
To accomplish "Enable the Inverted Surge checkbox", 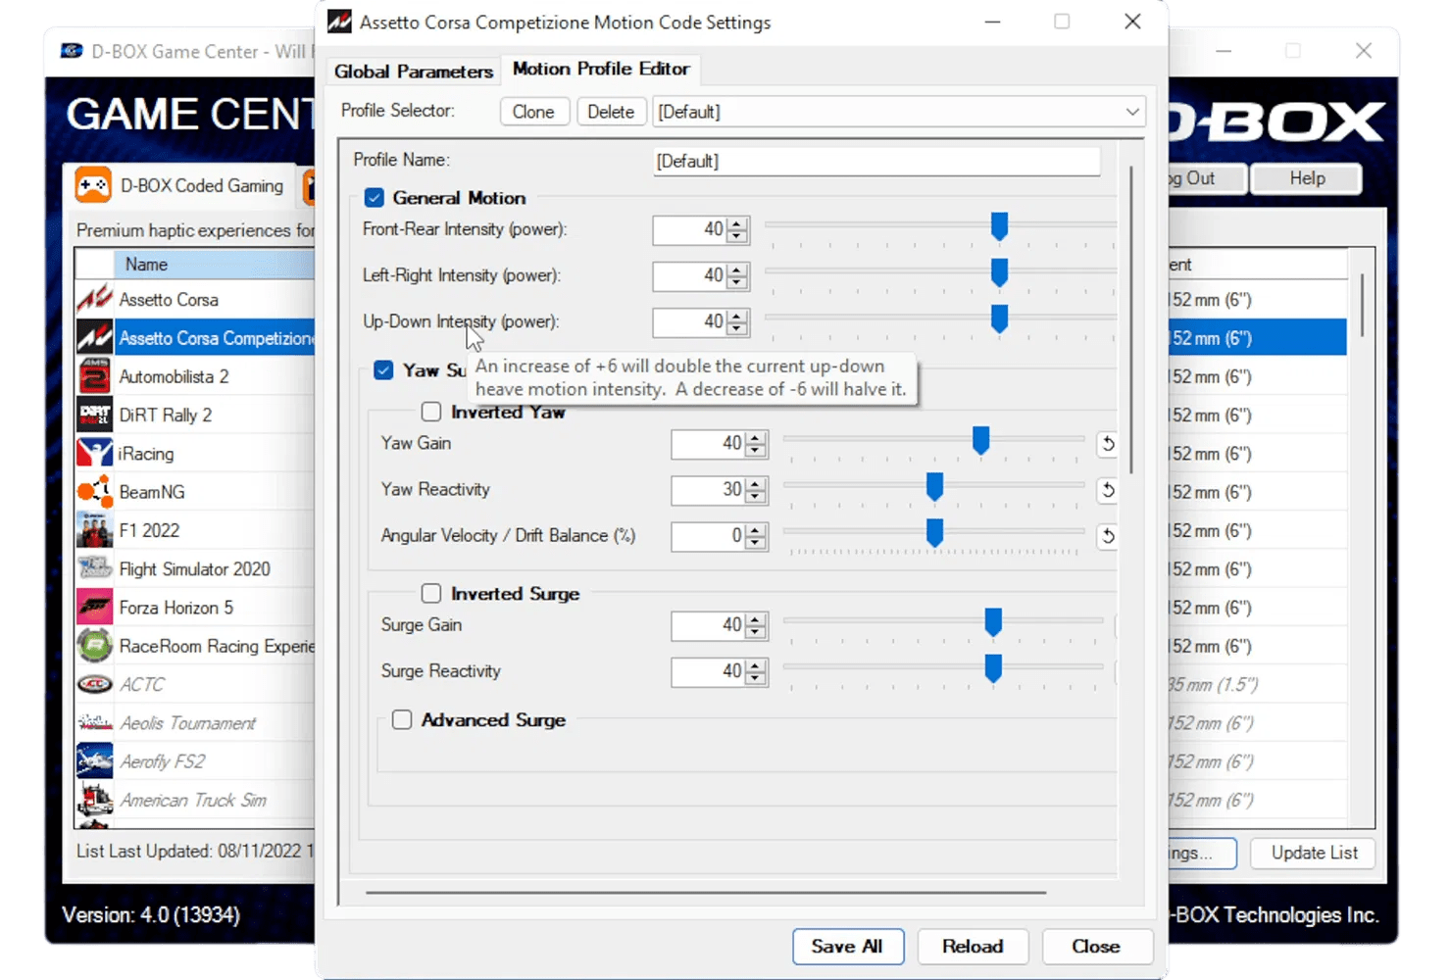I will pos(431,594).
